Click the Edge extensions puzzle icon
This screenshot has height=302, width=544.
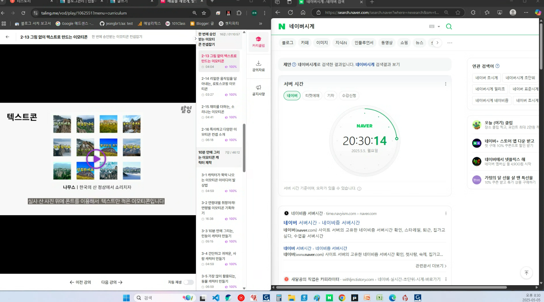(473, 12)
